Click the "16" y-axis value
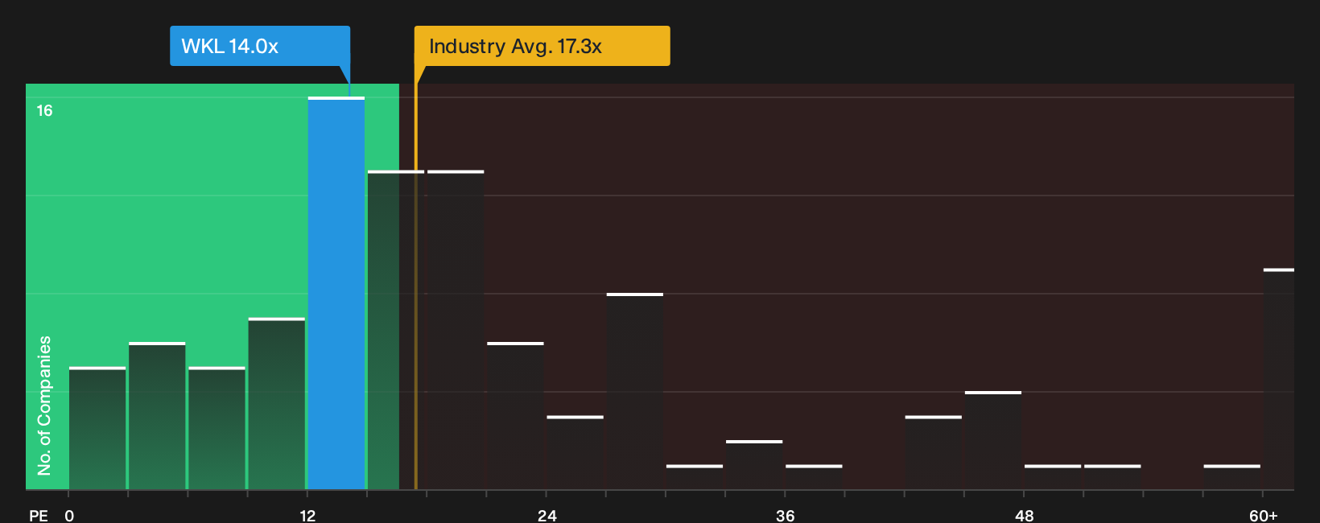Image resolution: width=1320 pixels, height=523 pixels. pos(44,111)
